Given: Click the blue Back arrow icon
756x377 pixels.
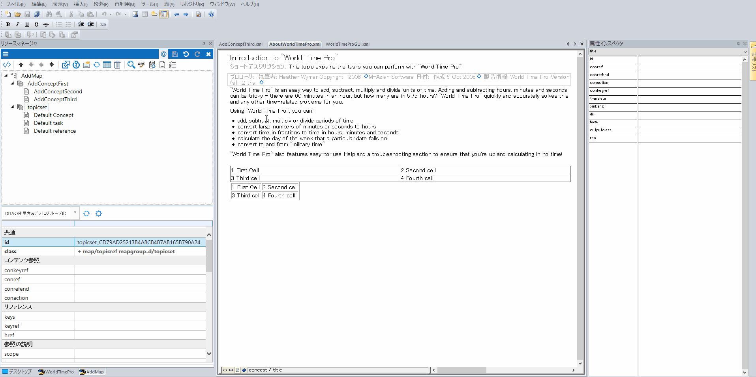Looking at the screenshot, I should pyautogui.click(x=176, y=14).
